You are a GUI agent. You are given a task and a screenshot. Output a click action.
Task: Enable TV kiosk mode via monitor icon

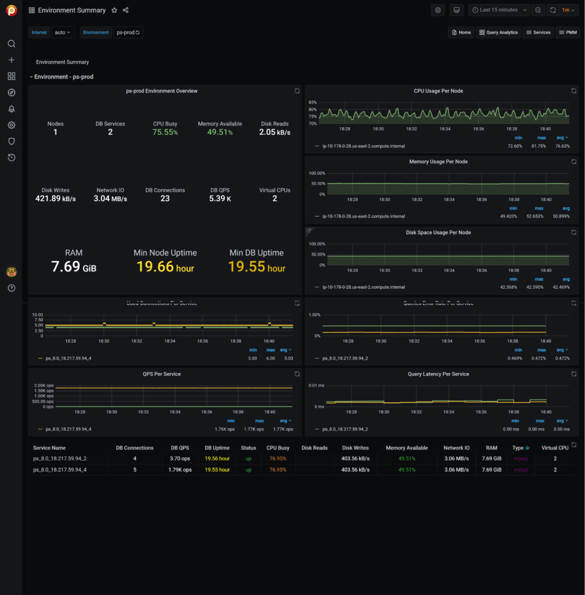coord(456,10)
